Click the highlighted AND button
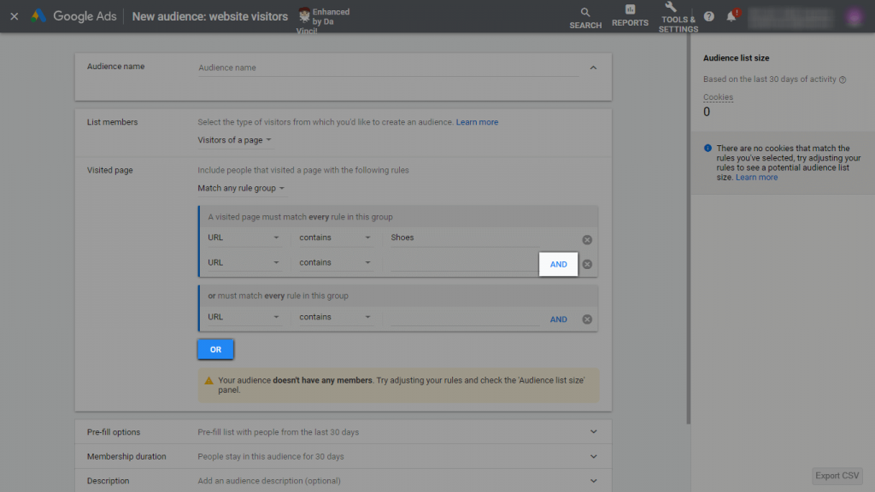 click(558, 265)
